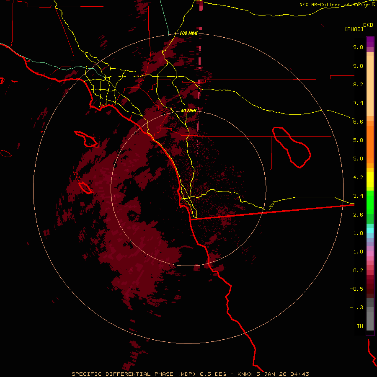Image resolution: width=377 pixels, height=377 pixels.
Task: Click the 6.6 legend value
Action: [x=358, y=121]
